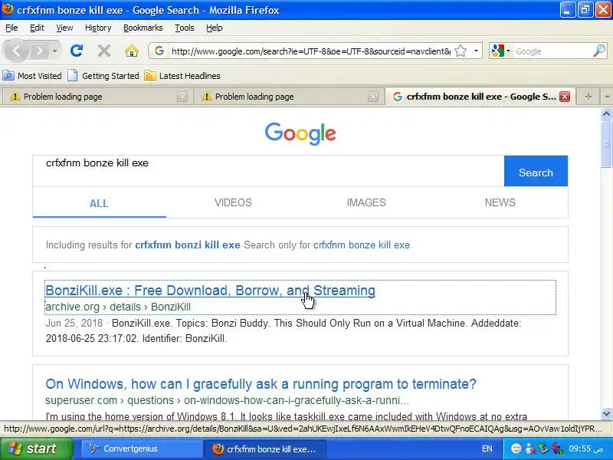The width and height of the screenshot is (613, 460).
Task: Open a new tab with plus button
Action: [x=588, y=97]
